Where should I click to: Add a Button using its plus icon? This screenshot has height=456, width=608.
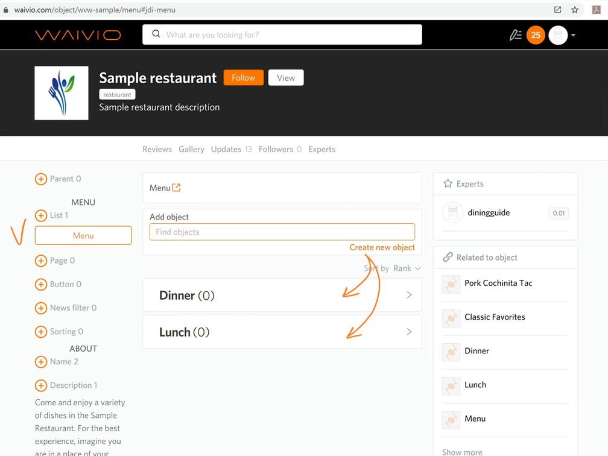coord(40,285)
